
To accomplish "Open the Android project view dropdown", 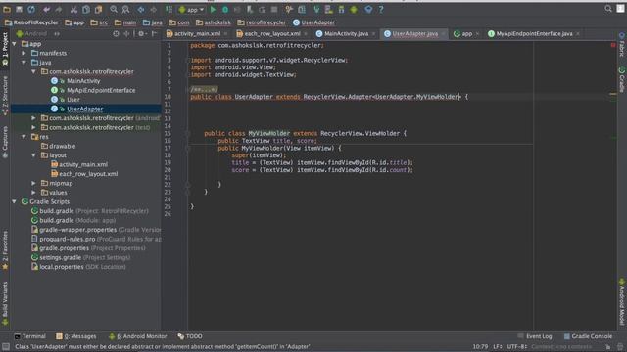I will pyautogui.click(x=38, y=34).
